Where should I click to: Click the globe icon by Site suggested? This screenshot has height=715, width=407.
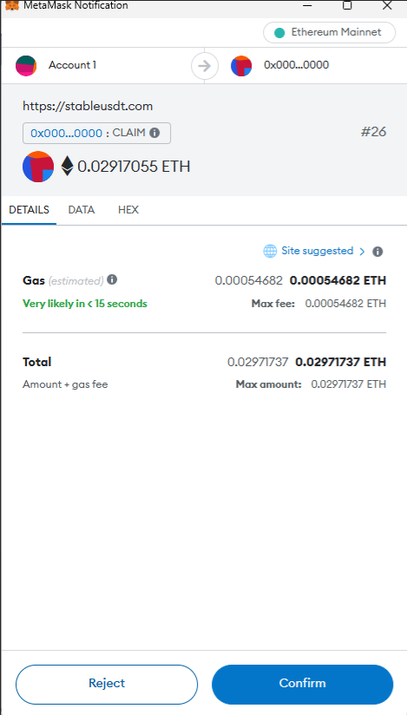[x=270, y=251]
